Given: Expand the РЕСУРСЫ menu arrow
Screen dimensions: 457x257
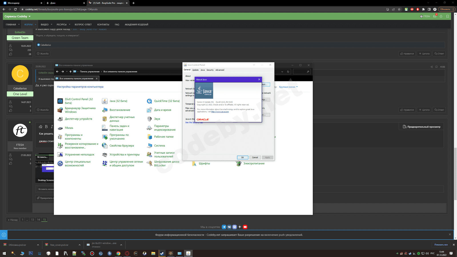Looking at the screenshot, I should 69,25.
